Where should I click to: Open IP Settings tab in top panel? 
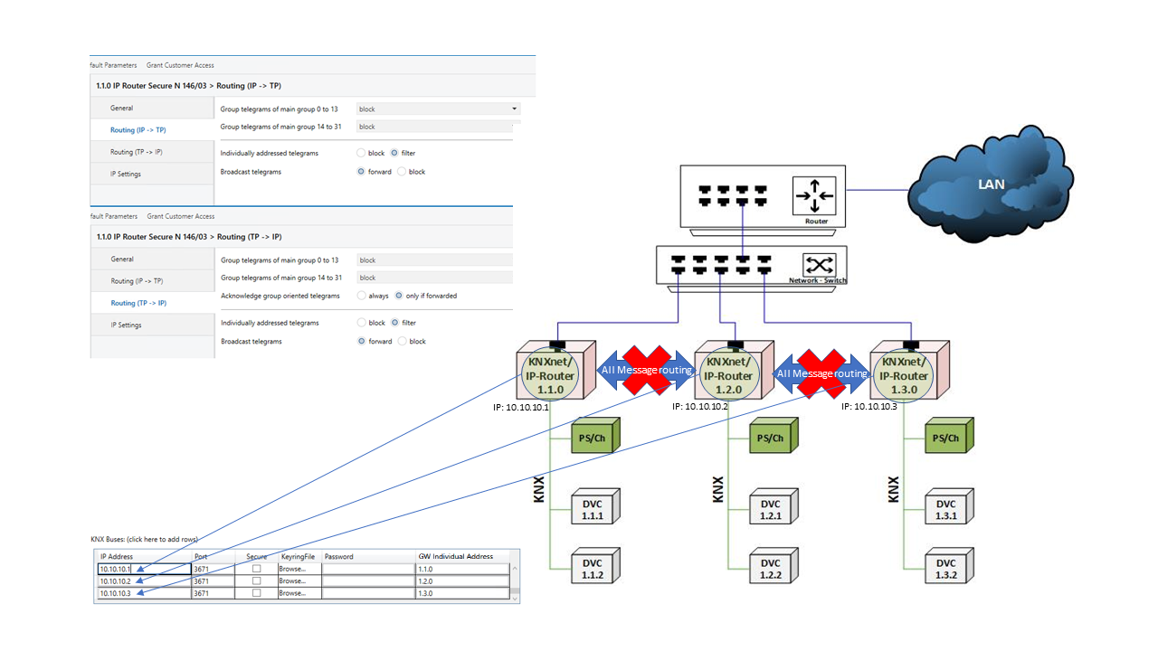(x=126, y=174)
